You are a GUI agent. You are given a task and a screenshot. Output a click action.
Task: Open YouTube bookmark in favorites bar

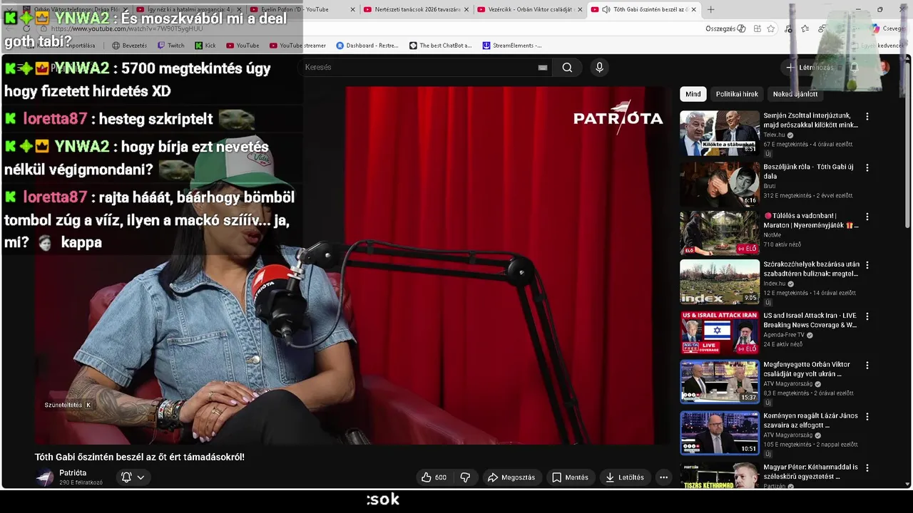(243, 46)
